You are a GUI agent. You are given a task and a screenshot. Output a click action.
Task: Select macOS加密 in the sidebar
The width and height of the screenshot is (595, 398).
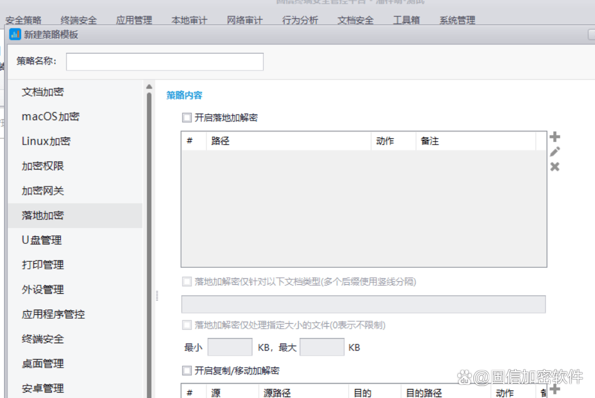[x=50, y=117]
